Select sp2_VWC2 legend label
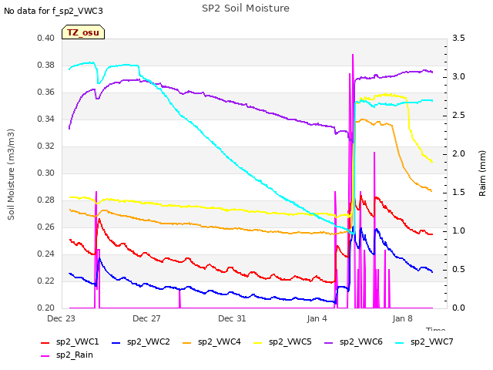Screen dimensions: 493x370 [x=149, y=341]
